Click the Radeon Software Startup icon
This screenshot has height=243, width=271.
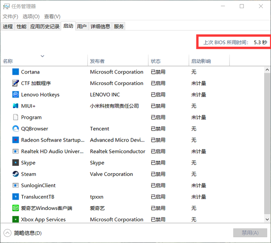(16, 140)
